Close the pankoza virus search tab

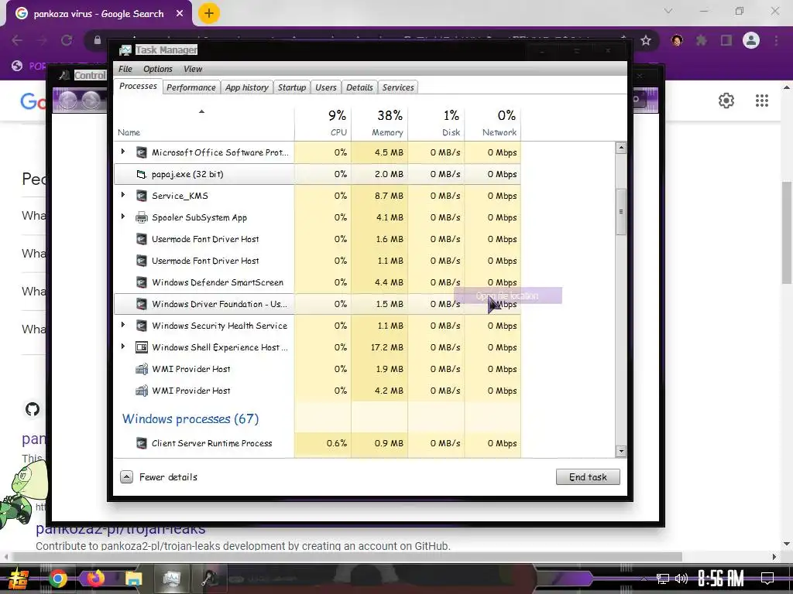click(180, 14)
